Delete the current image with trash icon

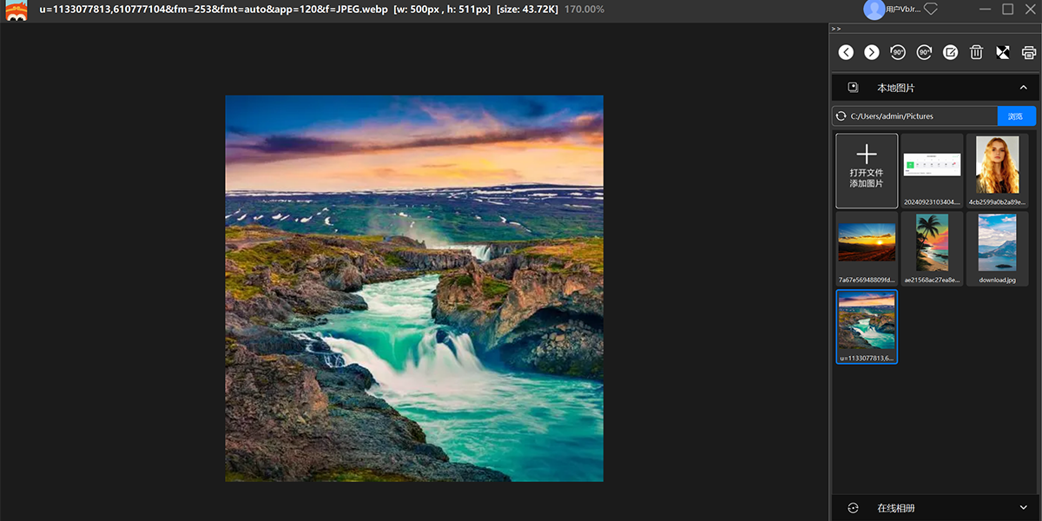[976, 53]
